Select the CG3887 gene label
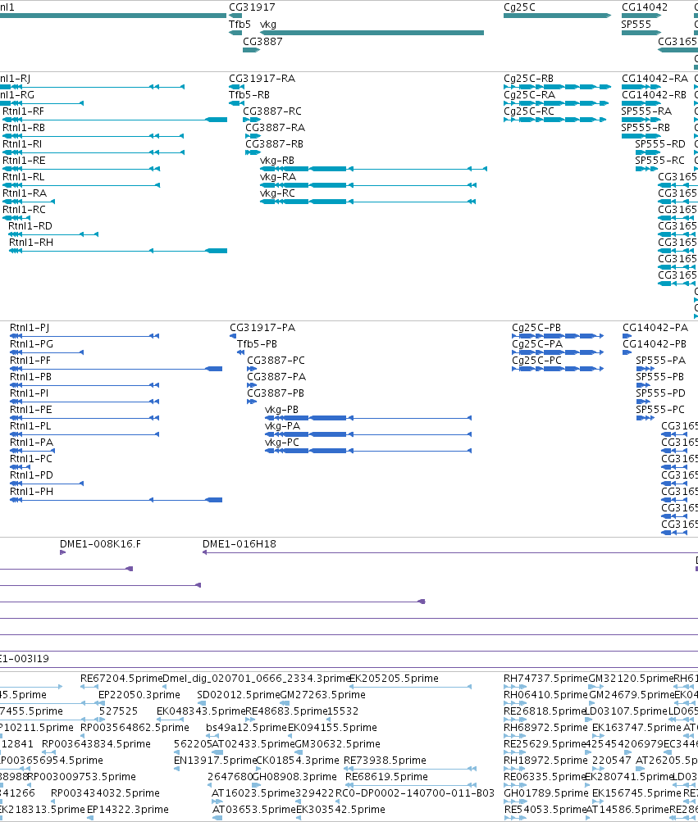 [x=262, y=42]
